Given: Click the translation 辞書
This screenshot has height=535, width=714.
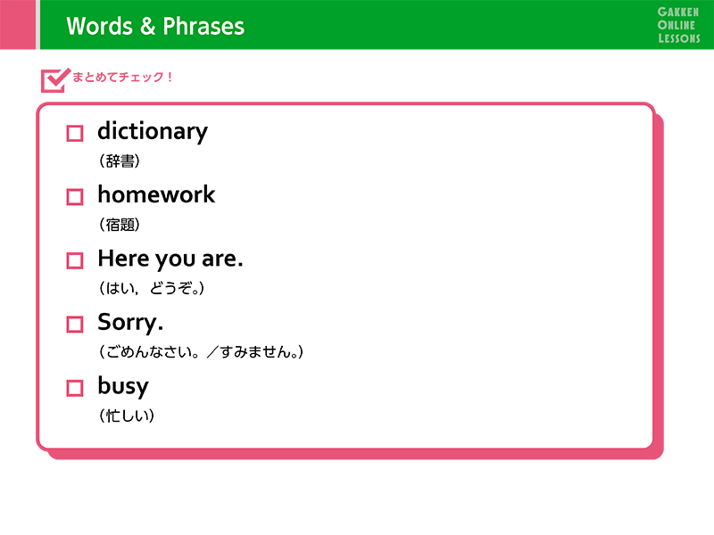Looking at the screenshot, I should (120, 160).
